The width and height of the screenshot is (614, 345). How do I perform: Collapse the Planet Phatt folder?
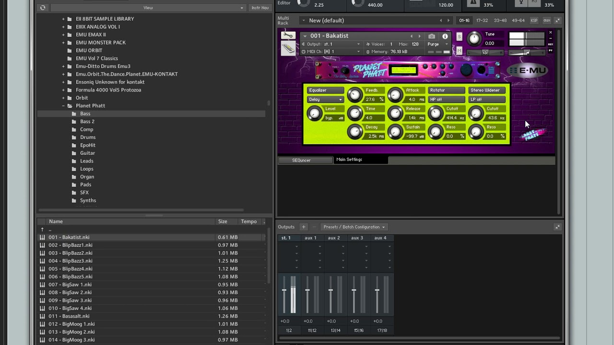click(63, 106)
